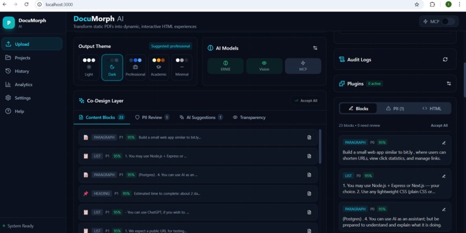Switch to the Content Blocks tab
Viewport: 466px width, 233px height.
point(102,118)
